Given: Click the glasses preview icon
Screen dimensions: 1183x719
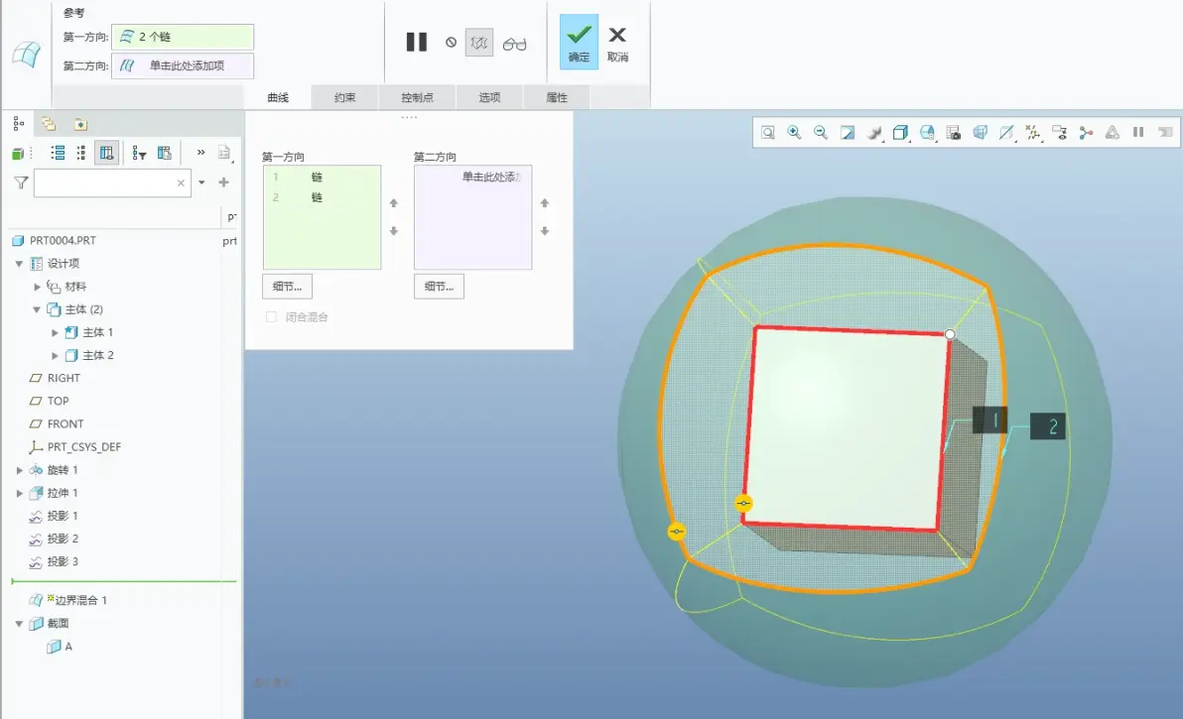Looking at the screenshot, I should pyautogui.click(x=514, y=44).
